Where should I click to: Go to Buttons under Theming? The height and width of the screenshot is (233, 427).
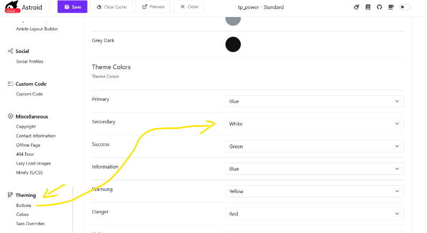coord(23,205)
